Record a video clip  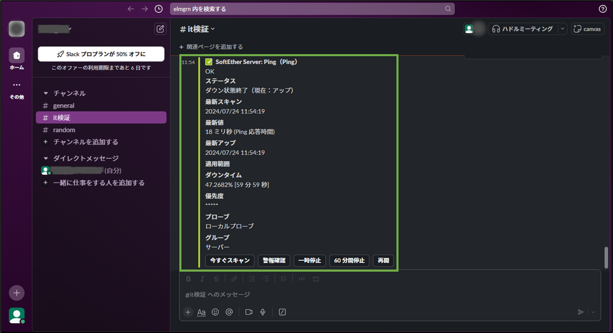[x=249, y=312]
